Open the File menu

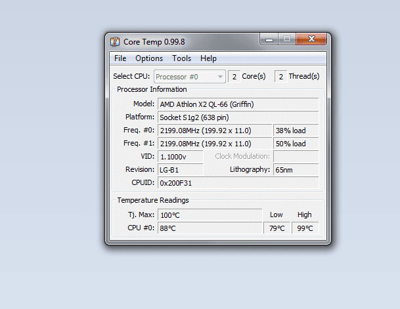click(120, 58)
